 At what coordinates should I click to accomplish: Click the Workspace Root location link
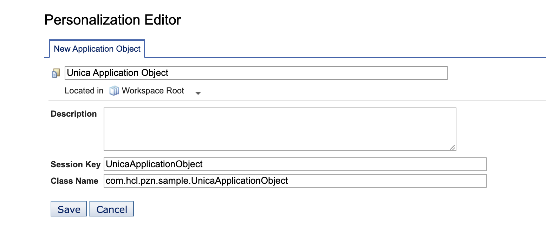coord(152,90)
